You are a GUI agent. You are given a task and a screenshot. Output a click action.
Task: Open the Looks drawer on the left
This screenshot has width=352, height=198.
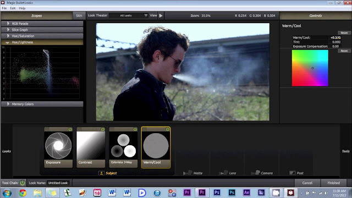click(x=7, y=151)
